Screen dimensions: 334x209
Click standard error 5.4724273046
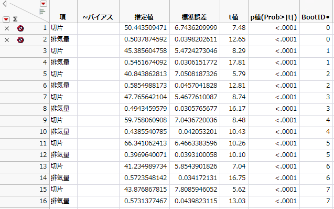[196, 51]
